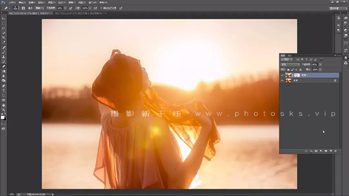Screen dimensions: 349x196
Task: Open the Layers icon in the right dock
Action: point(346,58)
